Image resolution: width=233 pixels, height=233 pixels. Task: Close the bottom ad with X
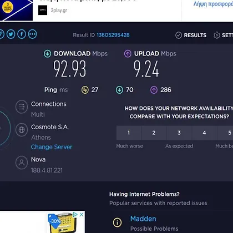tap(82, 215)
